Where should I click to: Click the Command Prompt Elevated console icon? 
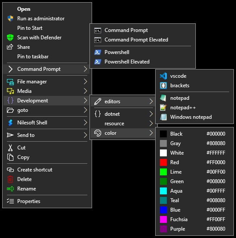[x=98, y=40]
